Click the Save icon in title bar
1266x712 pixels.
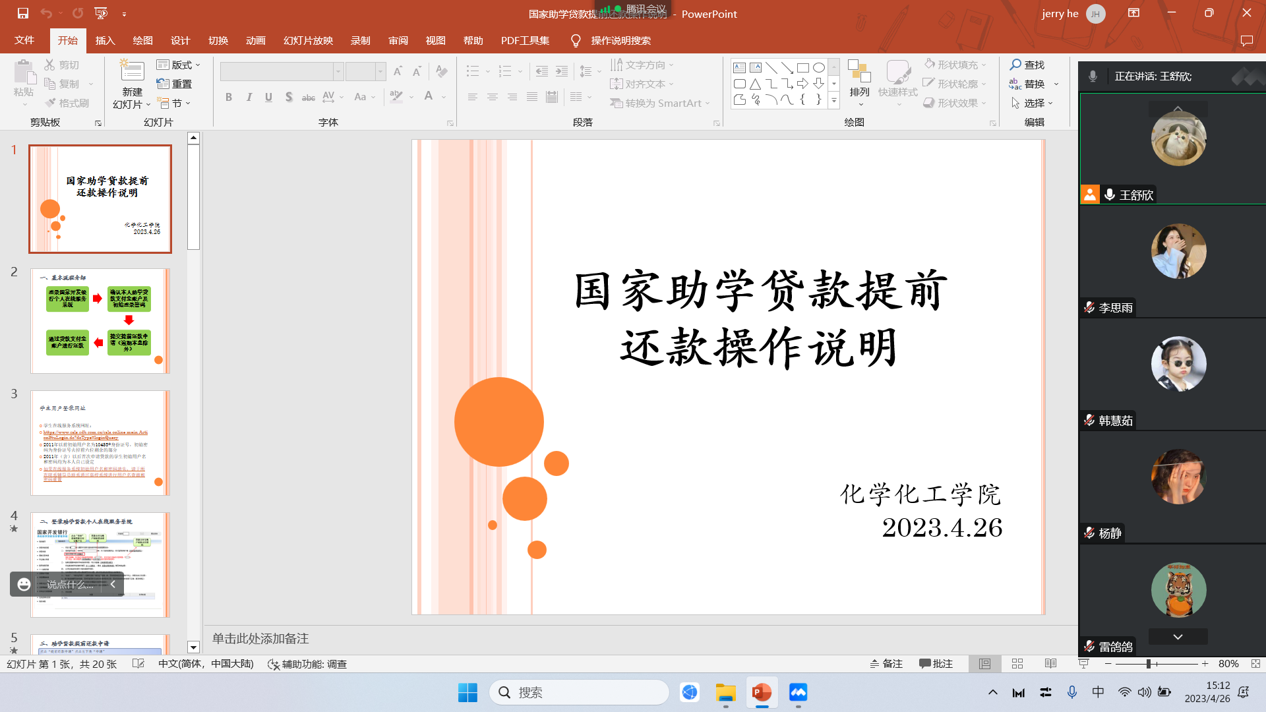click(23, 13)
